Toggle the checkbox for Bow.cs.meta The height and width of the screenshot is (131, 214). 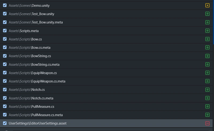pyautogui.click(x=5, y=47)
